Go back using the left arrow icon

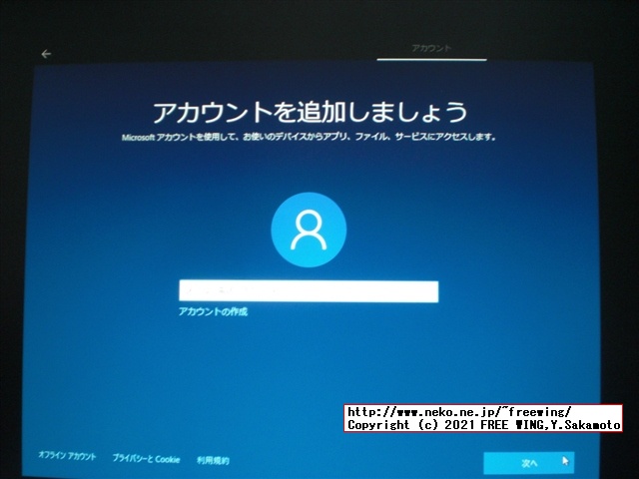tap(46, 54)
